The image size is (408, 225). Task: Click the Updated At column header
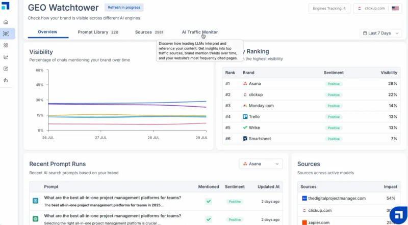click(x=269, y=186)
